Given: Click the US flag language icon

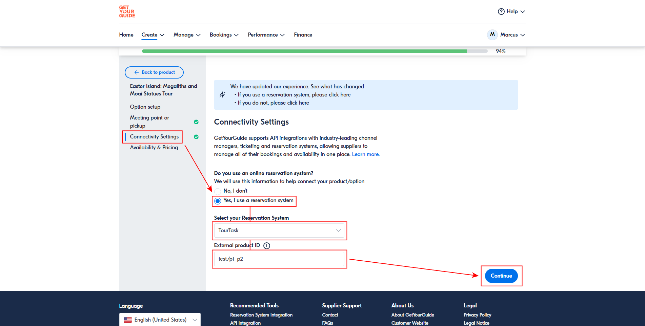Looking at the screenshot, I should point(128,320).
